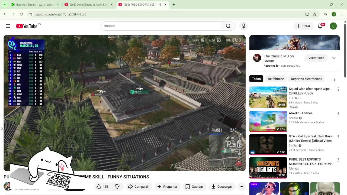Click into the Buscar search field
347x195 pixels.
coord(160,26)
